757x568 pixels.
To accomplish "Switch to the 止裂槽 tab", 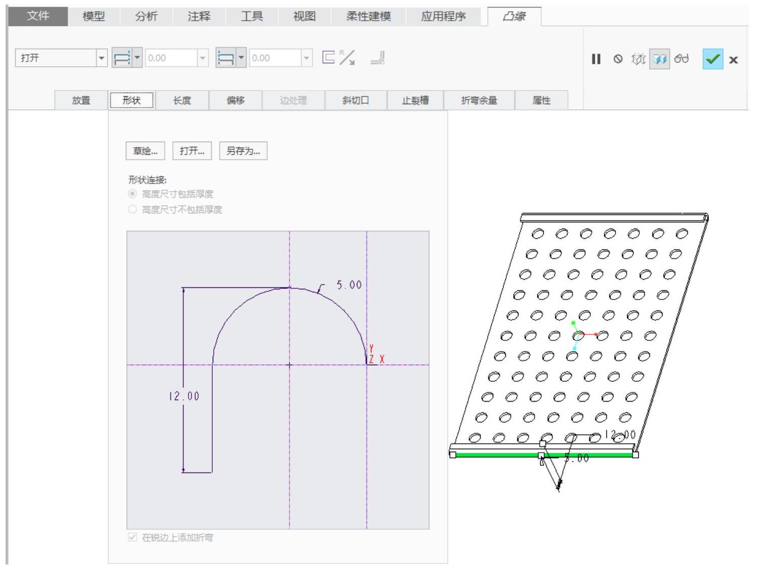I will 415,100.
